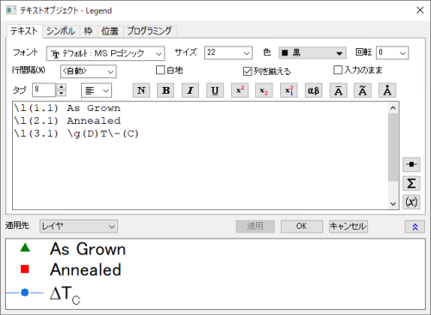The height and width of the screenshot is (315, 431).
Task: Click the OK button
Action: 302,226
